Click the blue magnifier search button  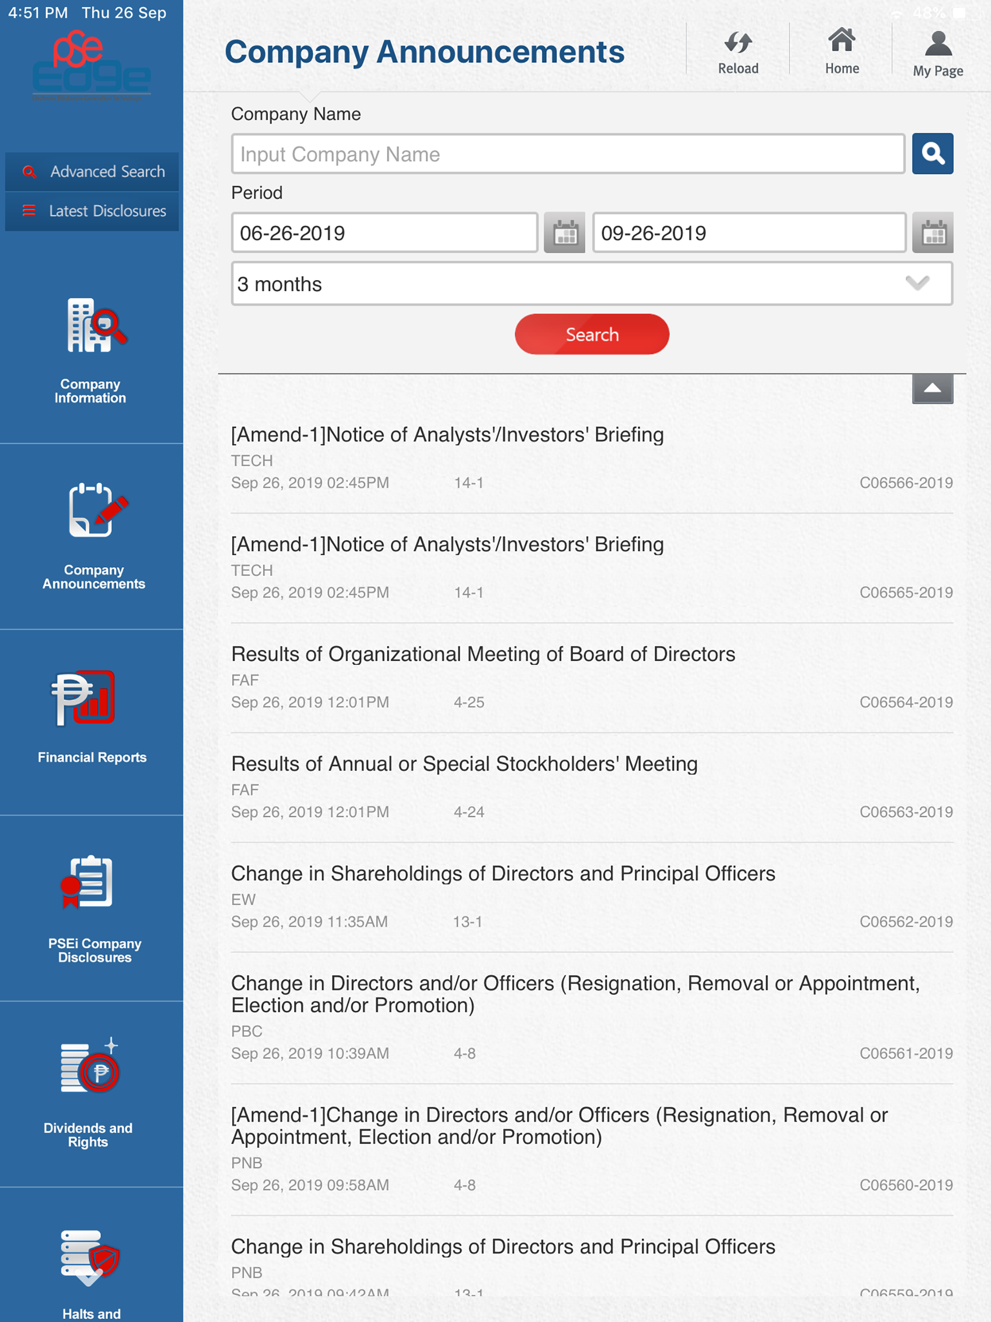tap(932, 153)
